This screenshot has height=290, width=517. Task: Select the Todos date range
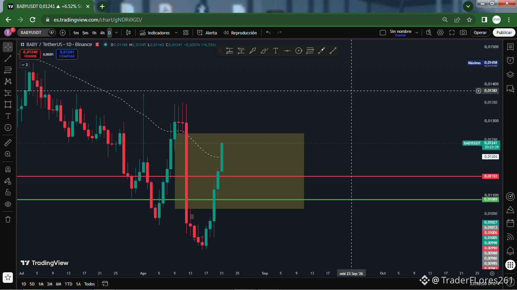coord(90,284)
